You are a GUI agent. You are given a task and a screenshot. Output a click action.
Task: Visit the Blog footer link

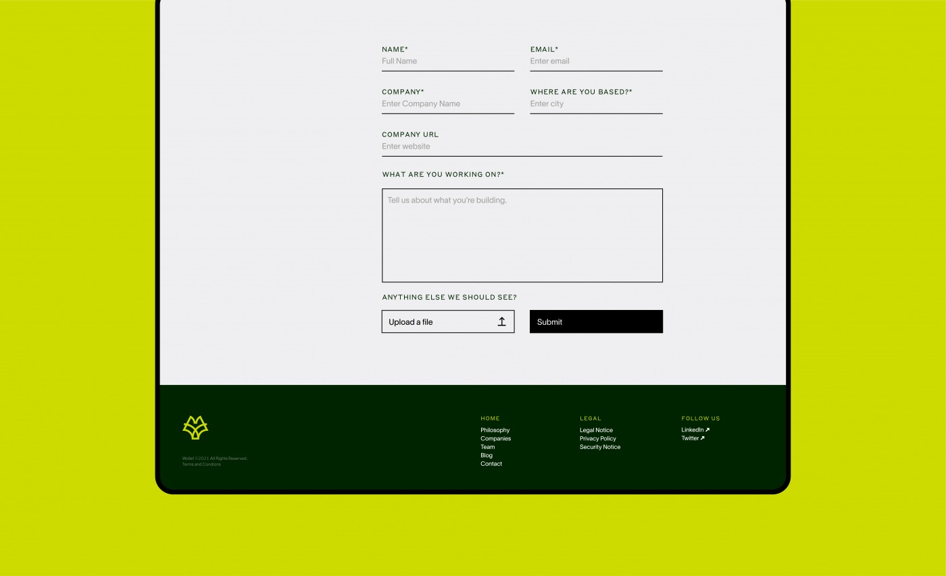pos(487,455)
